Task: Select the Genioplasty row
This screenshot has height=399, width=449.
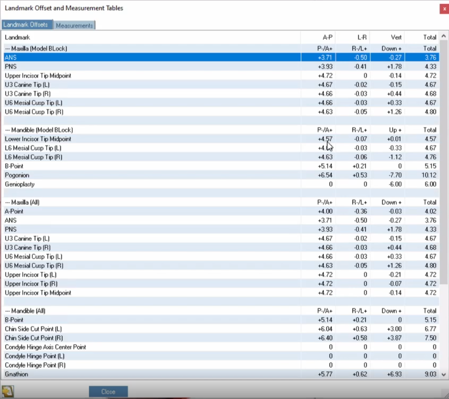Action: [222, 184]
